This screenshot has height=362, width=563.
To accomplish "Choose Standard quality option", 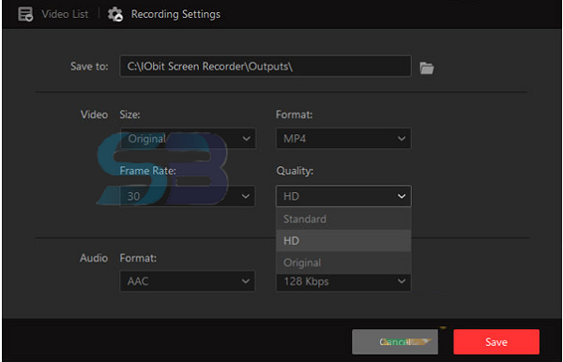I will pos(343,219).
